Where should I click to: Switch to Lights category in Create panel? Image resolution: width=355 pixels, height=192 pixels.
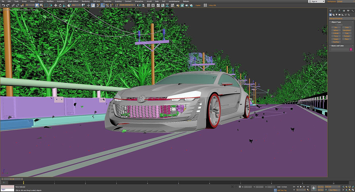pos(337,15)
